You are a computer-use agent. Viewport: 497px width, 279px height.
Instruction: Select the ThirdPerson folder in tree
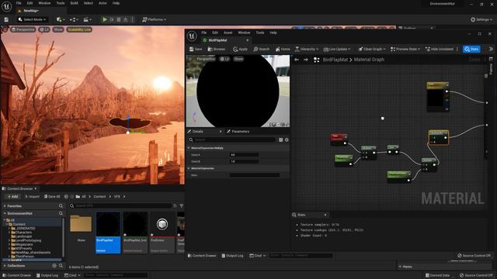click(x=24, y=257)
